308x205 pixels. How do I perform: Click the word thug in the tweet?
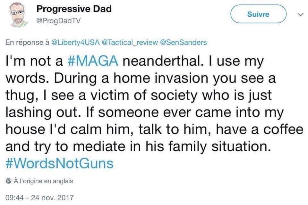pos(21,95)
